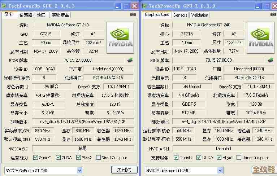The width and height of the screenshot is (277, 176).
Task: Toggle CUDA checkbox in GPU-Z 0.3.9
Action: coord(199,158)
